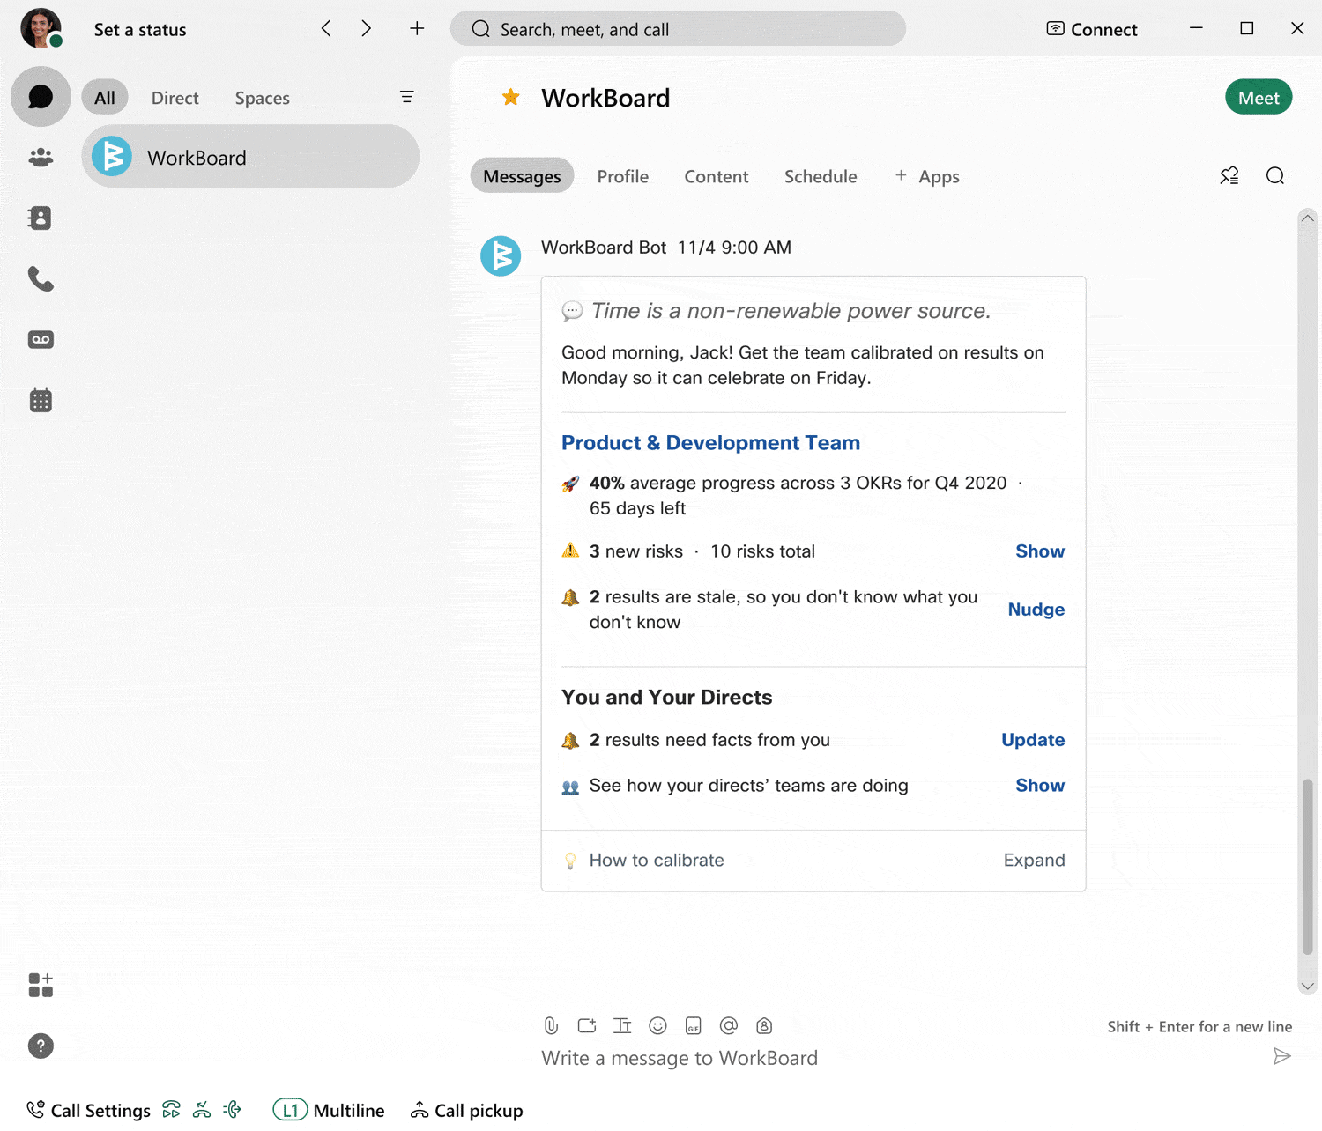Open the pinned messages icon

(x=1229, y=176)
